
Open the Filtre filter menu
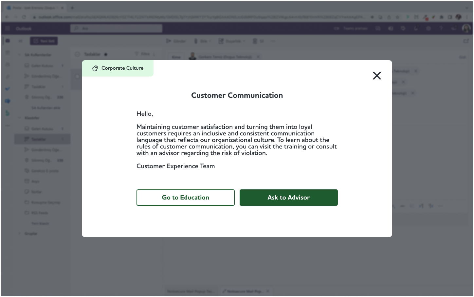pyautogui.click(x=145, y=54)
